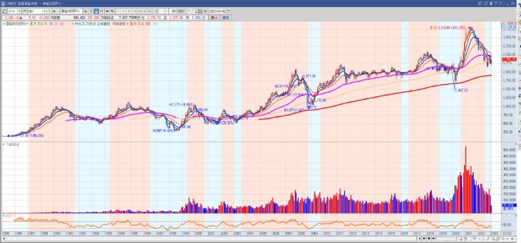Click the chart tool icon left of save
Viewport: 521px width, 243px height.
tap(195, 11)
